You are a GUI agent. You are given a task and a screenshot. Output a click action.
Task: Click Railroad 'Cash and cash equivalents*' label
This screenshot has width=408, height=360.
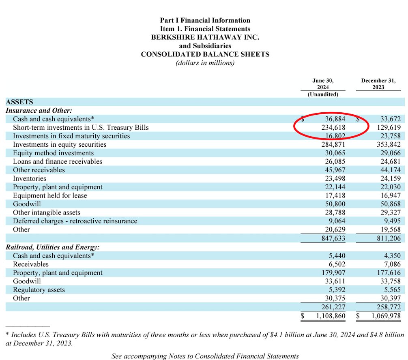pyautogui.click(x=54, y=256)
